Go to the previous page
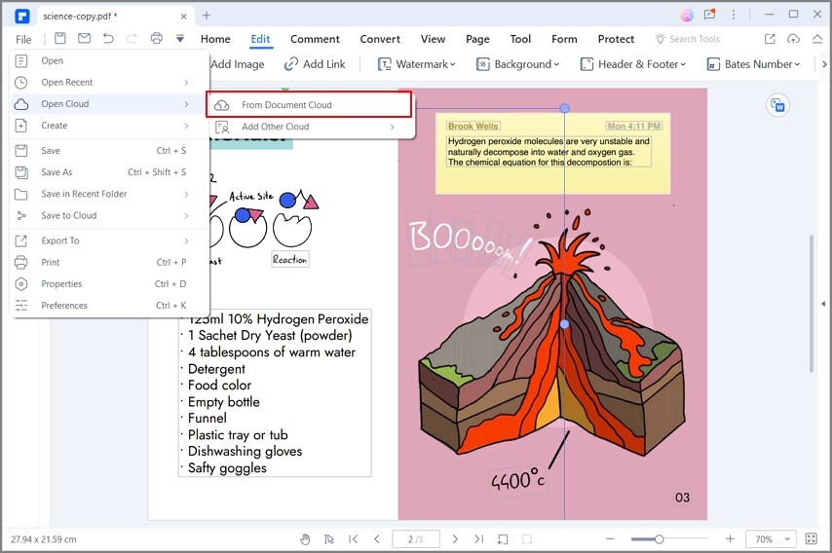This screenshot has width=832, height=553. tap(377, 539)
